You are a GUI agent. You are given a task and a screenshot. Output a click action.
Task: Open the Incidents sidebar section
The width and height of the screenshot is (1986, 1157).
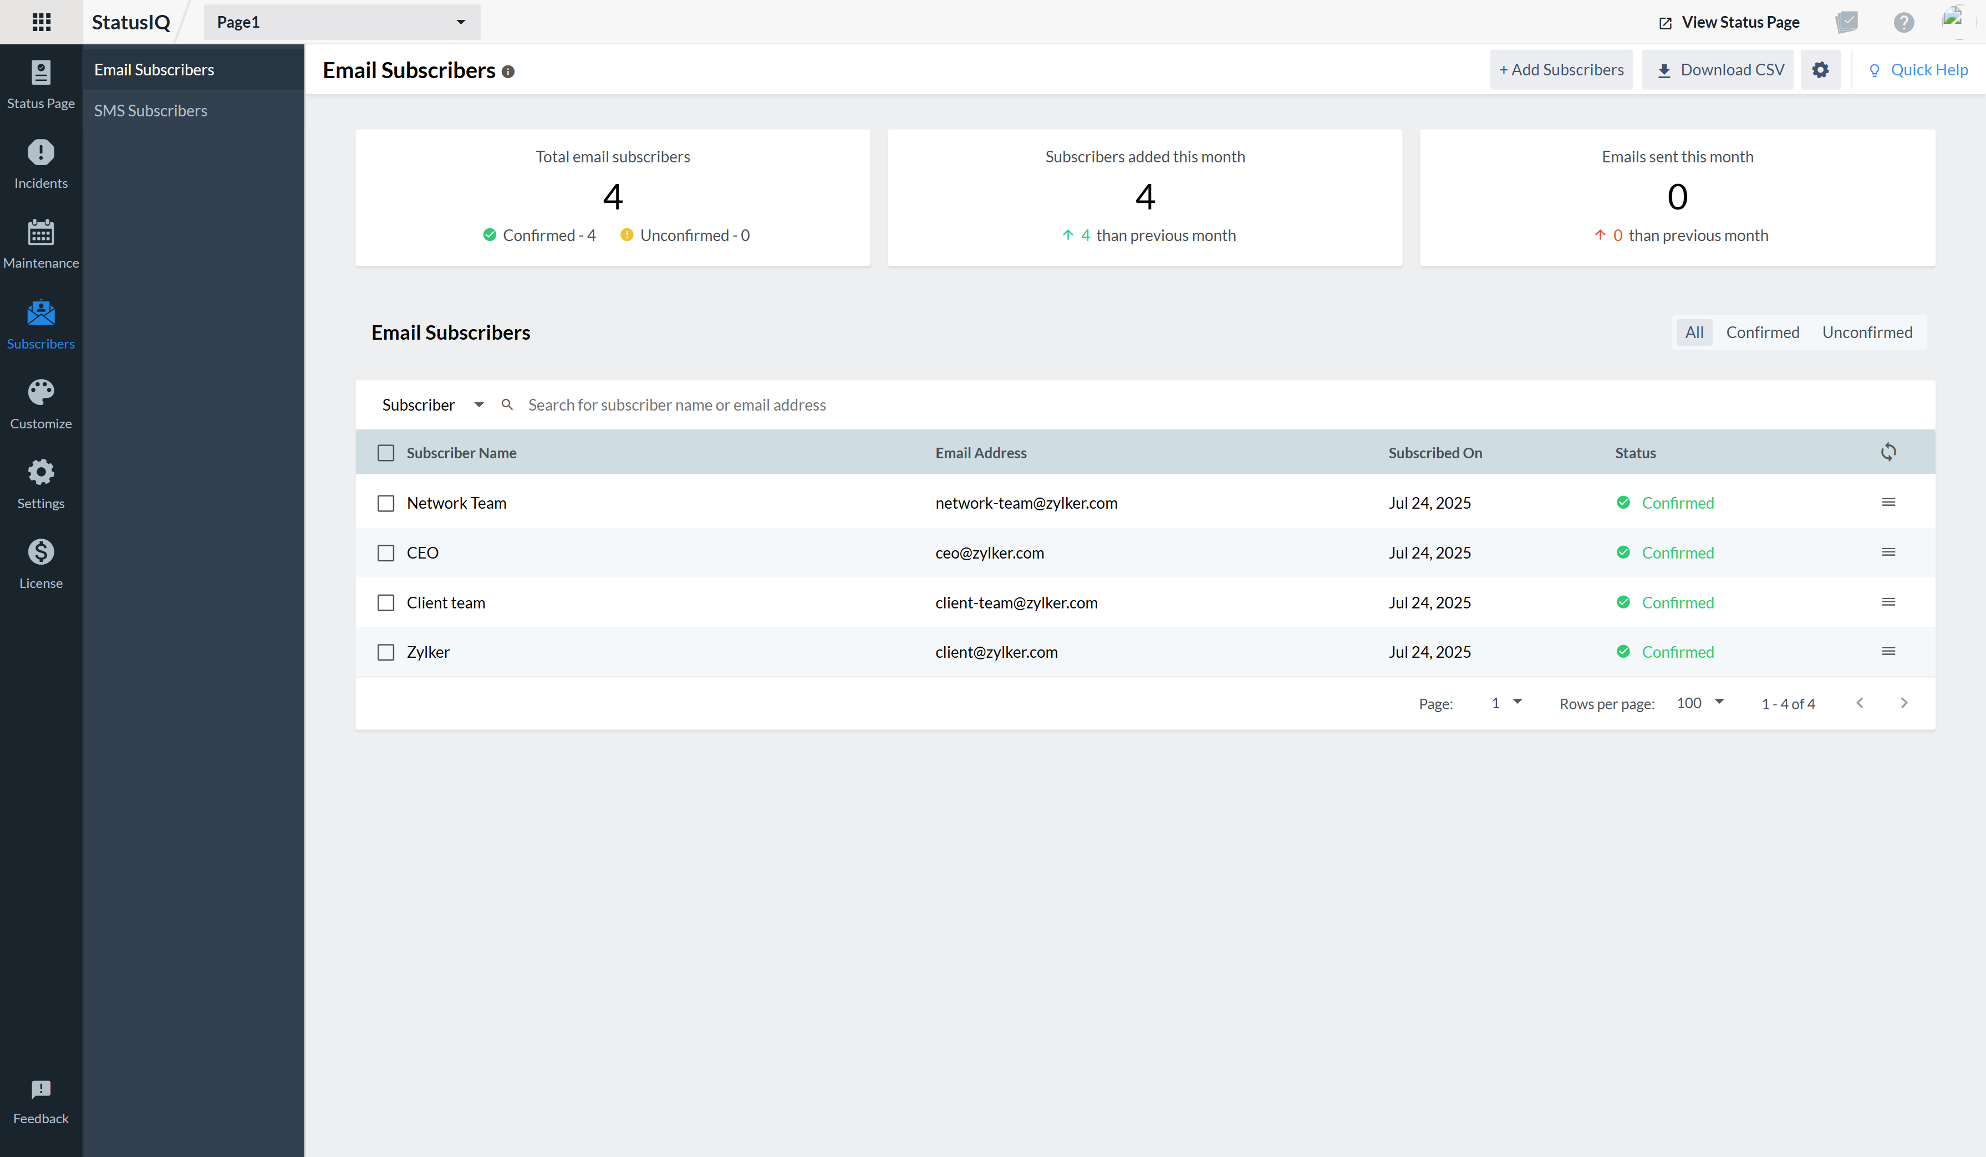(x=41, y=164)
